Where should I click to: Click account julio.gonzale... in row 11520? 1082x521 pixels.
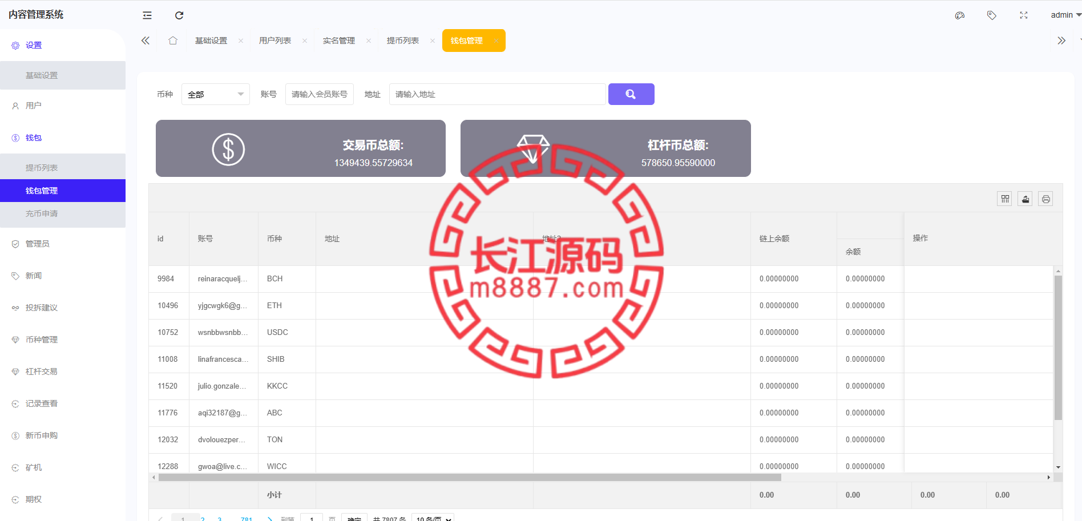[x=223, y=386]
